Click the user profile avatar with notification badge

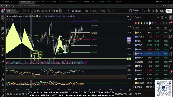pyautogui.click(x=3, y=11)
